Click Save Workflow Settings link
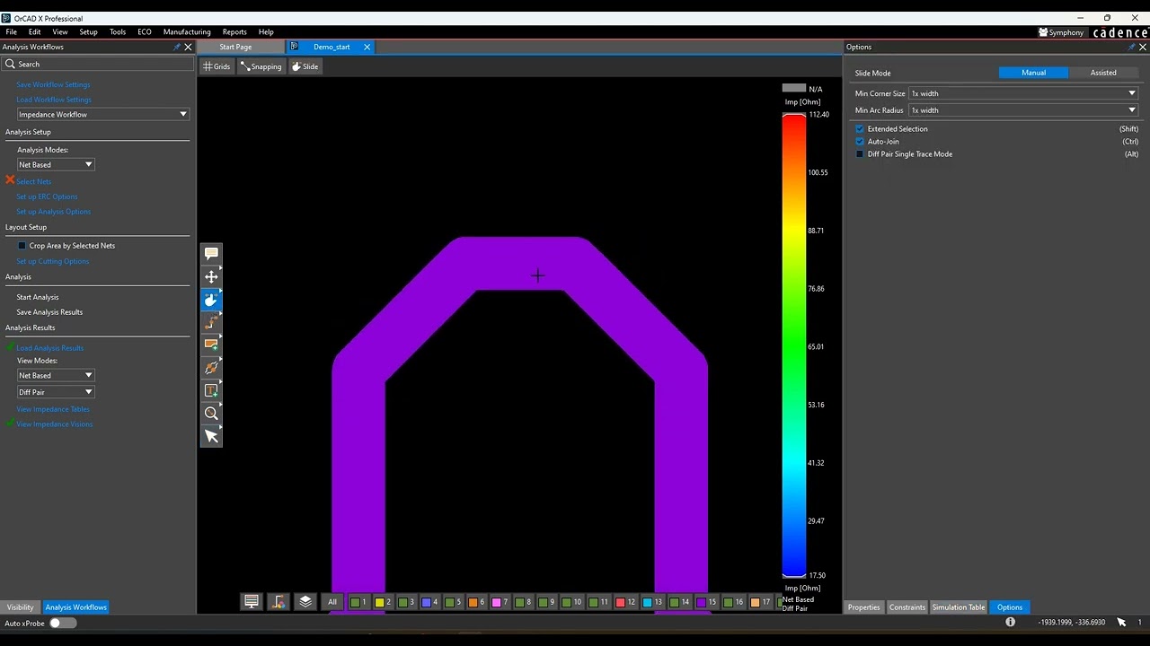Image resolution: width=1150 pixels, height=646 pixels. click(x=53, y=84)
